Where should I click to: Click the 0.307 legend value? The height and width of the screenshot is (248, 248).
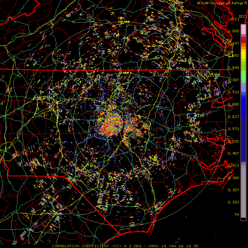233,190
